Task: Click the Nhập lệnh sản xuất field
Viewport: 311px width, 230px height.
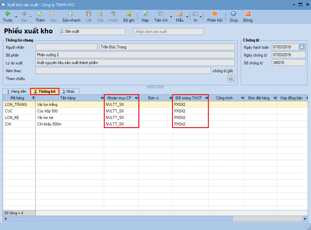Action: [168, 32]
